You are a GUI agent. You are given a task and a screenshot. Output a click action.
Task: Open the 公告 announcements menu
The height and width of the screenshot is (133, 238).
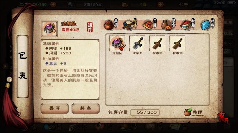pyautogui.click(x=183, y=5)
